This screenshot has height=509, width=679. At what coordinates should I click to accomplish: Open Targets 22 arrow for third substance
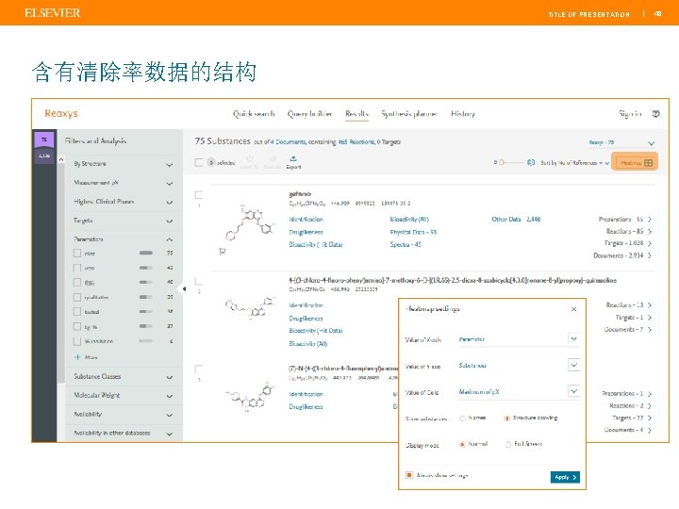[650, 419]
